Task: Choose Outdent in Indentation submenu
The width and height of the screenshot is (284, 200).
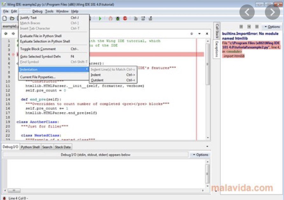Action: 113,80
